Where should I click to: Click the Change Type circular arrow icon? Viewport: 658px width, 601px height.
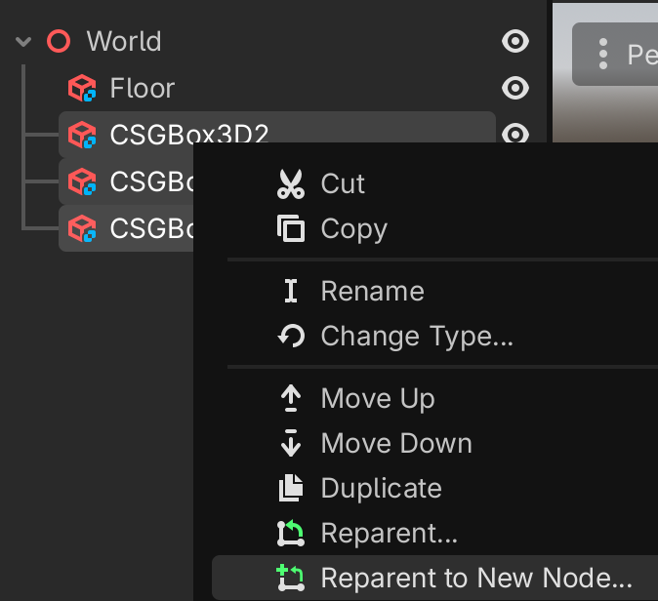(291, 337)
